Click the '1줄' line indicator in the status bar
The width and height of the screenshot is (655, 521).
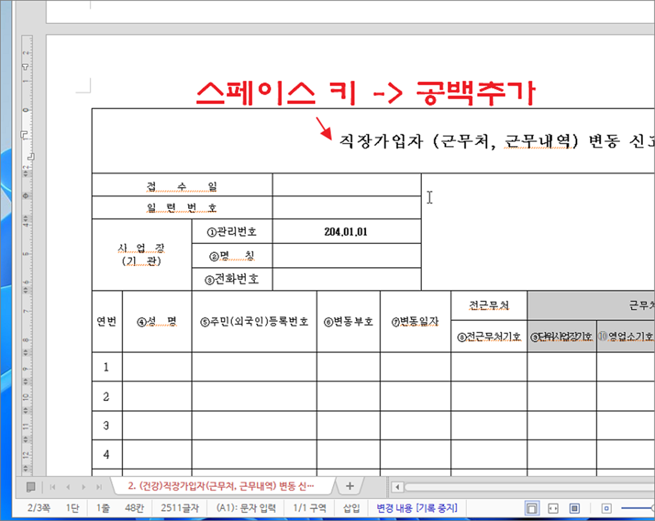(x=103, y=508)
